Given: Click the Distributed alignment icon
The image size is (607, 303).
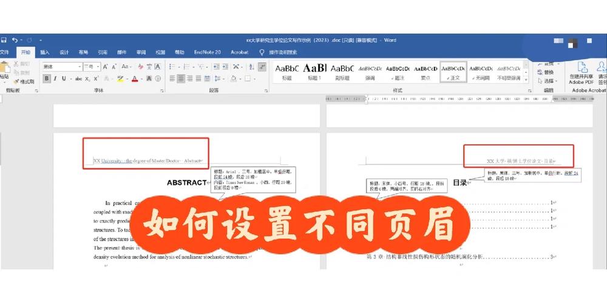Looking at the screenshot, I should click(x=207, y=79).
